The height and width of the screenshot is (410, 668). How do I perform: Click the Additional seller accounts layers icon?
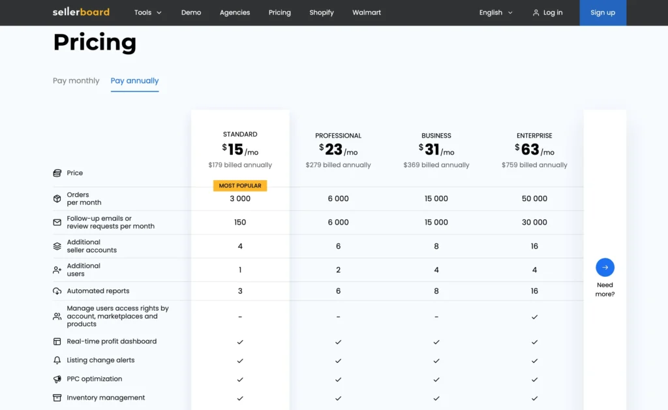click(57, 246)
